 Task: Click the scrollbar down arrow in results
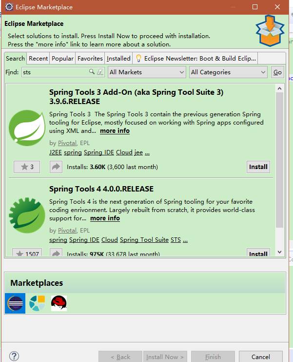point(280,252)
